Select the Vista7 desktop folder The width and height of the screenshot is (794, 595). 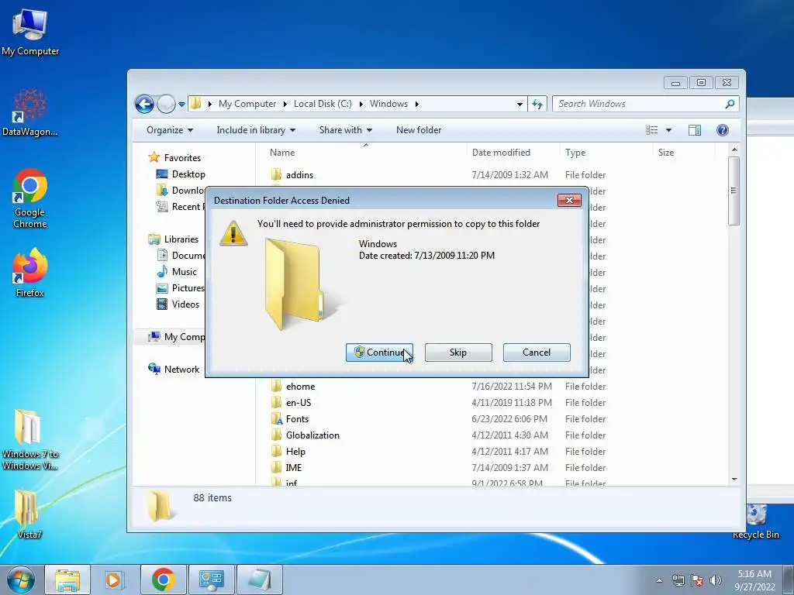(x=29, y=514)
